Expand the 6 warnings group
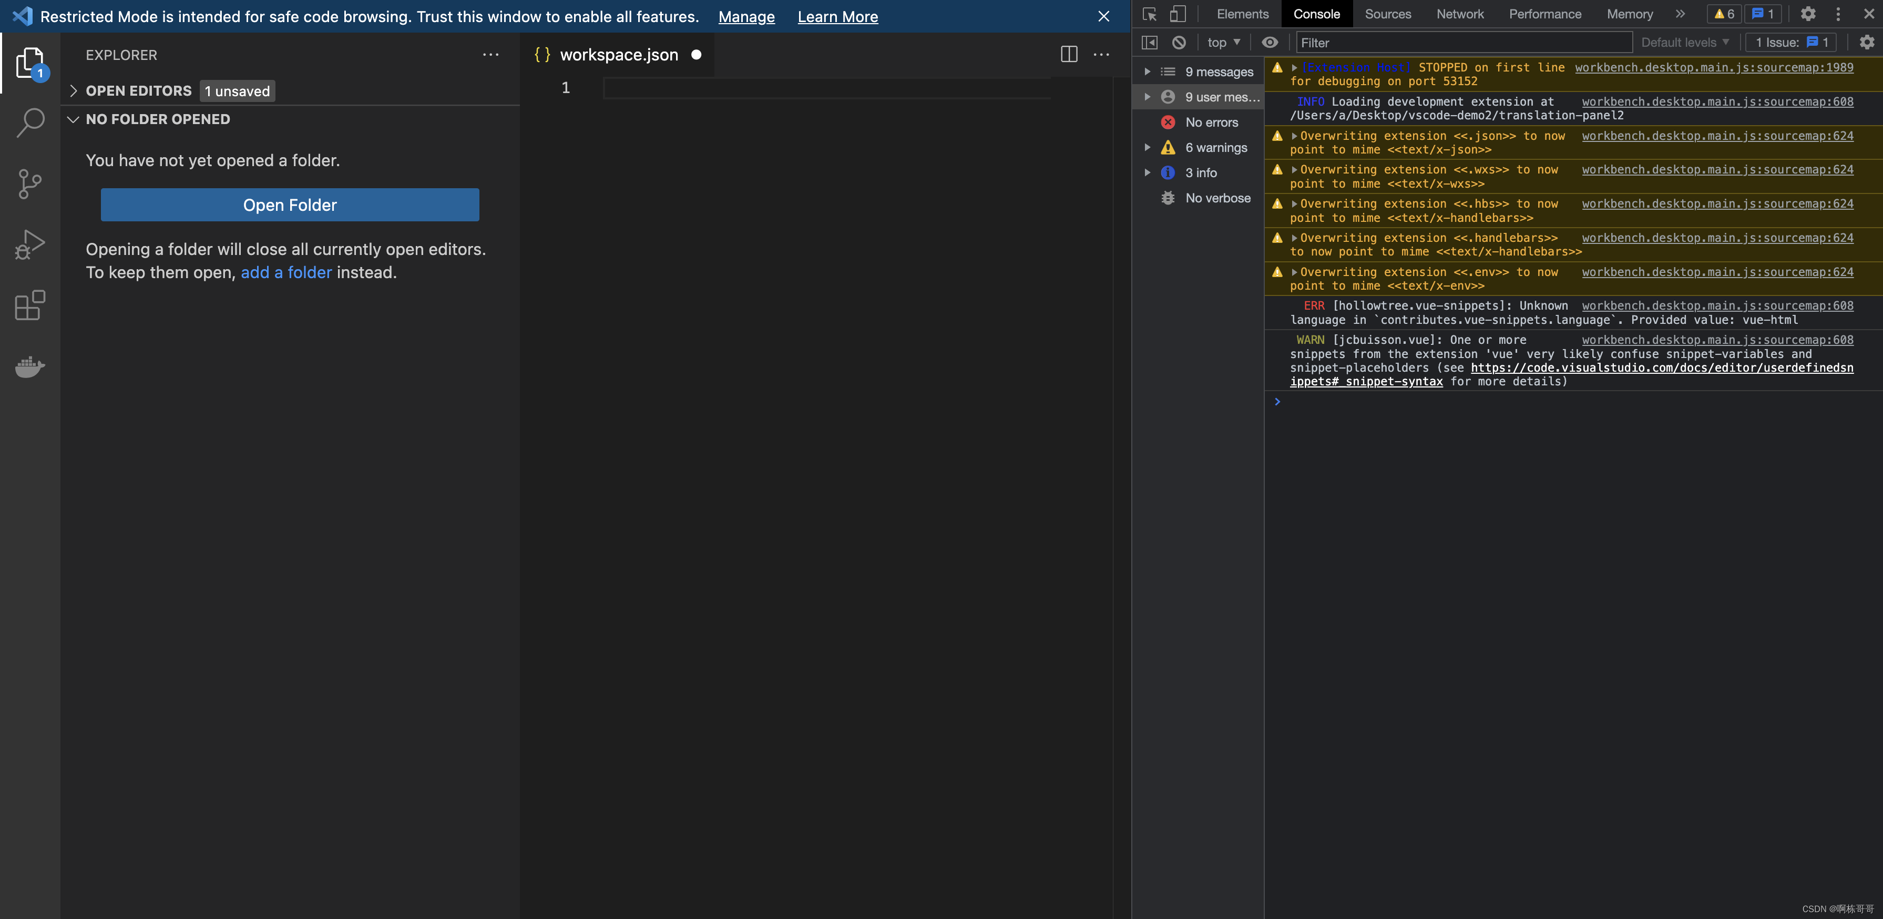1883x919 pixels. point(1147,147)
